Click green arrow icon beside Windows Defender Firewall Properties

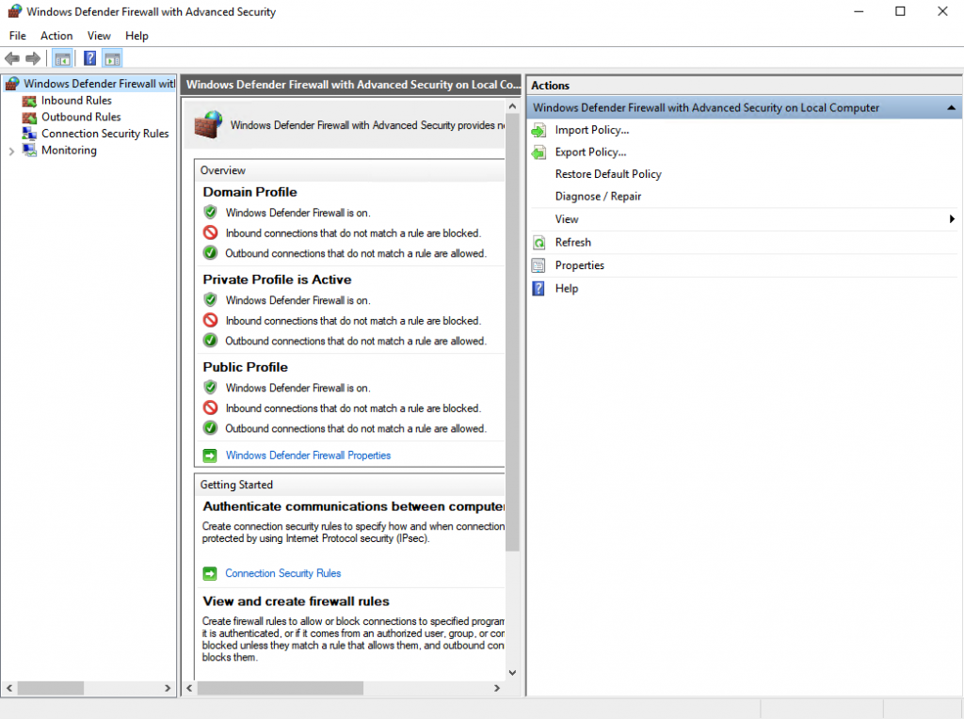click(x=210, y=455)
